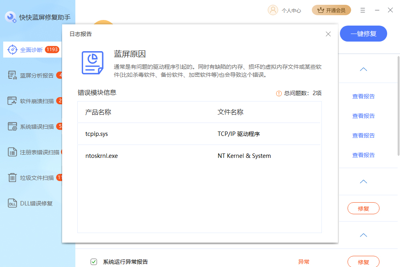Open the first 查看报告 link
400x267 pixels.
click(363, 96)
